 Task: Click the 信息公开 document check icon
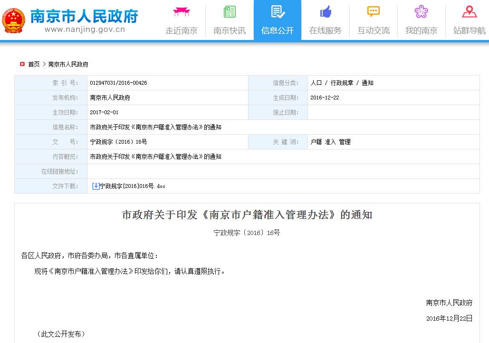pyautogui.click(x=278, y=11)
